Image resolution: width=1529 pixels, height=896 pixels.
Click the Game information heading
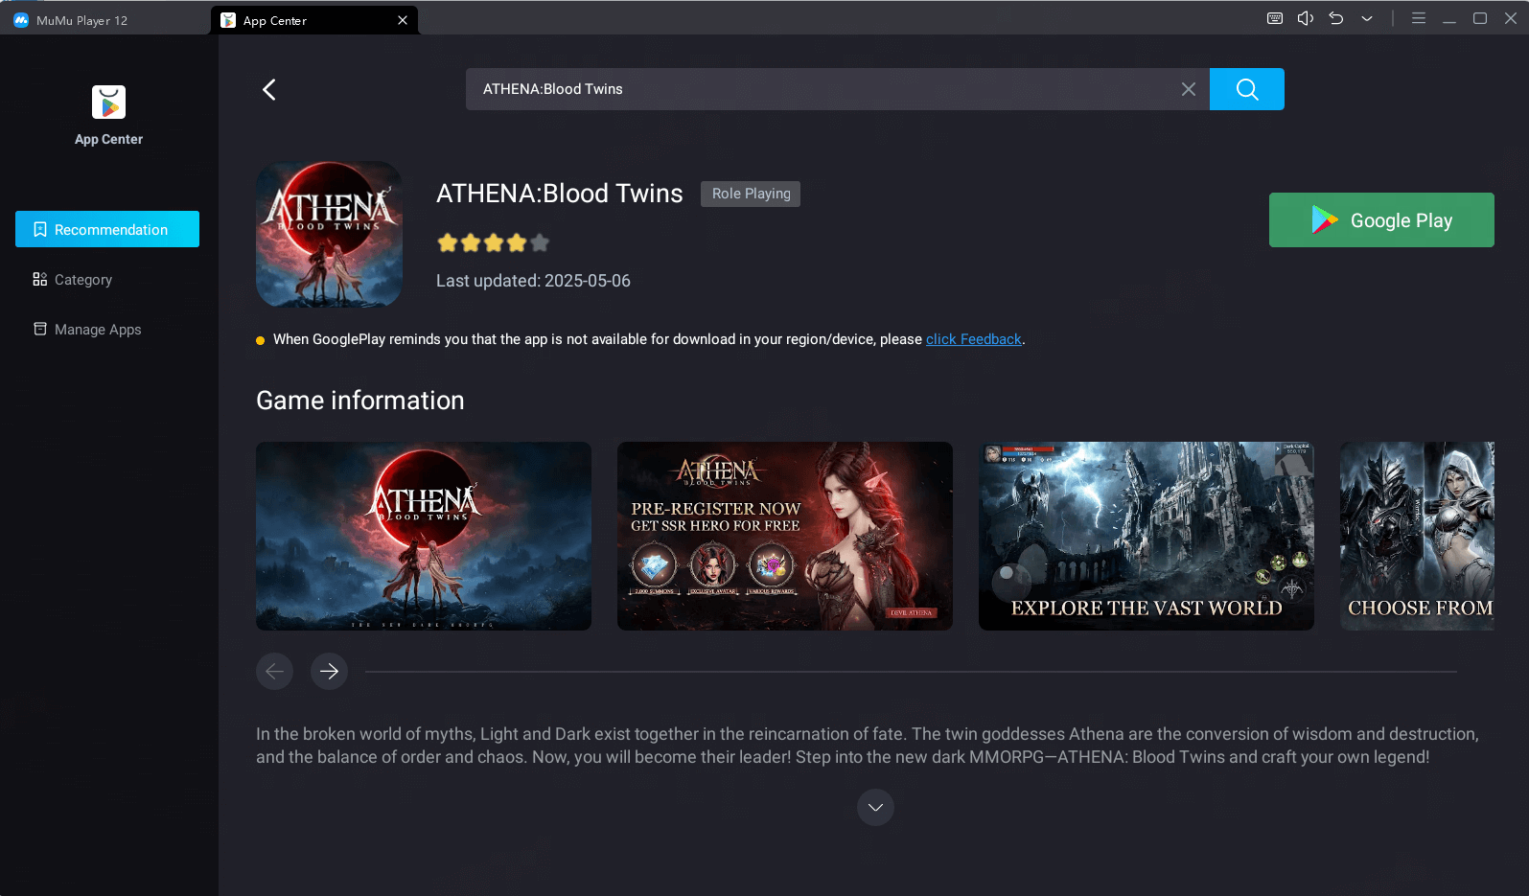360,401
